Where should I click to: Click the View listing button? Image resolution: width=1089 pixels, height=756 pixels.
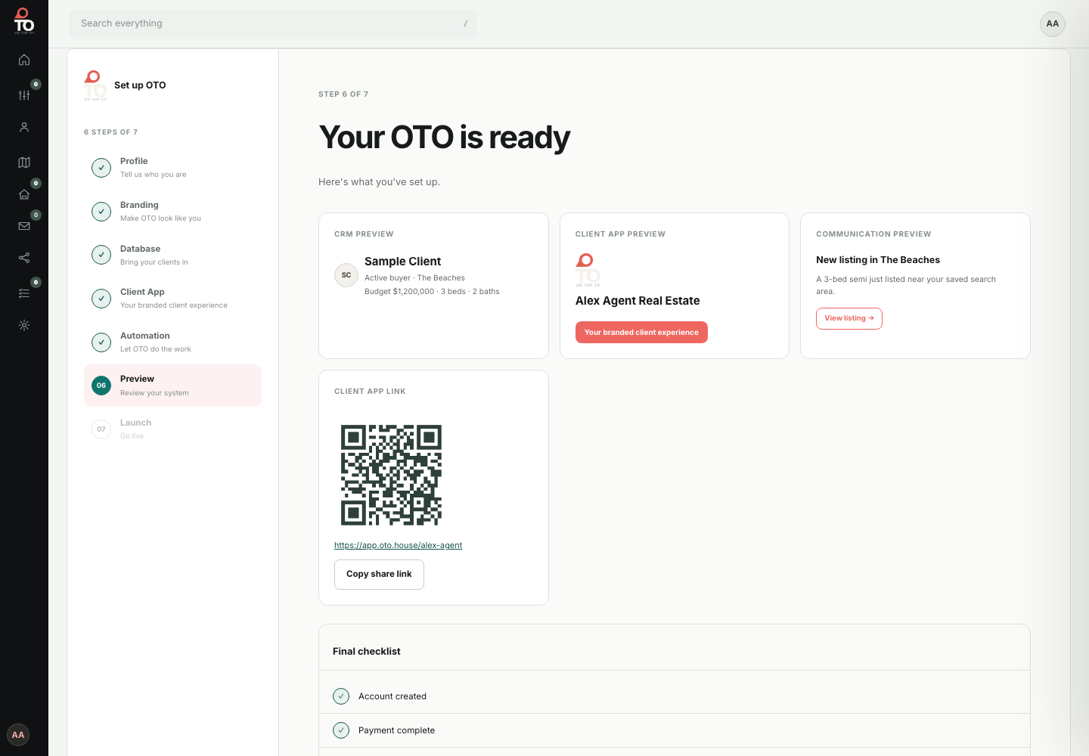849,318
